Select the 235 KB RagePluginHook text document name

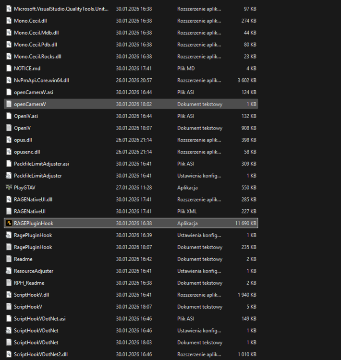(33, 247)
